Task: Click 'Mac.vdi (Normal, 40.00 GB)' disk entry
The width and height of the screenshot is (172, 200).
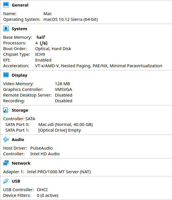Action: 65,125
